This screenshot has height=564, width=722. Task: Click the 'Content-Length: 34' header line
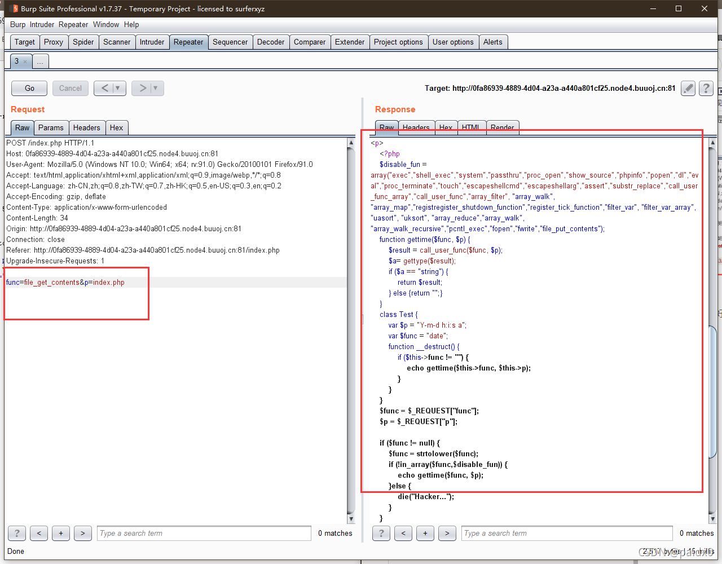point(37,218)
